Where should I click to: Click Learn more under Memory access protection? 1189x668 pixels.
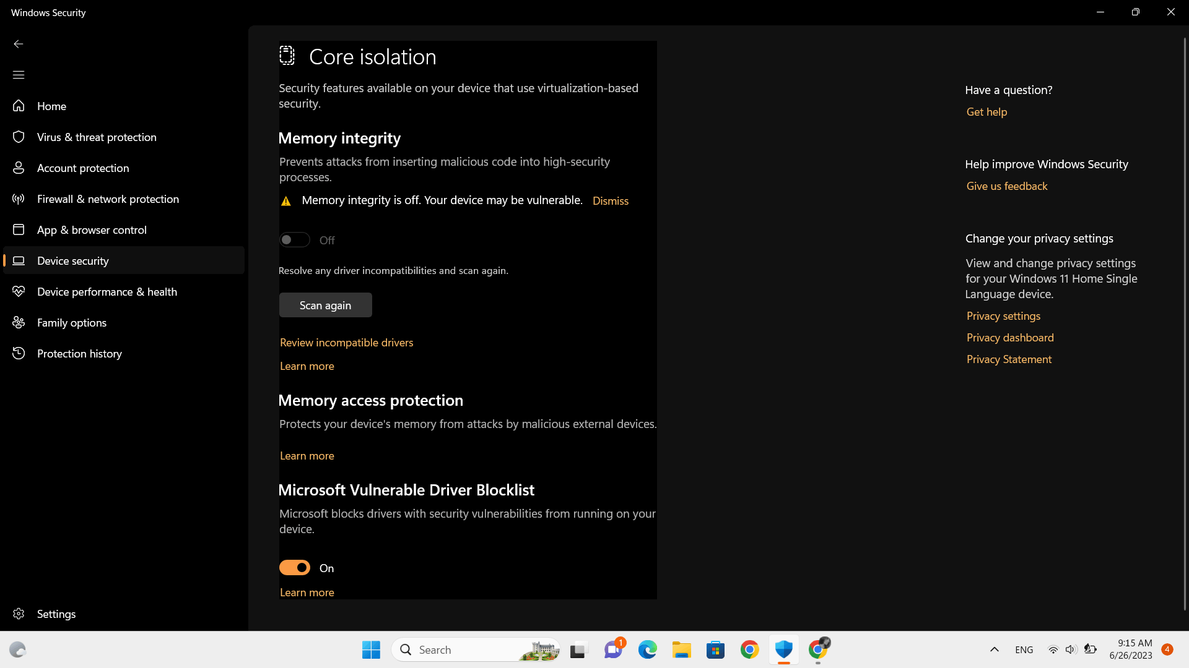pos(307,456)
